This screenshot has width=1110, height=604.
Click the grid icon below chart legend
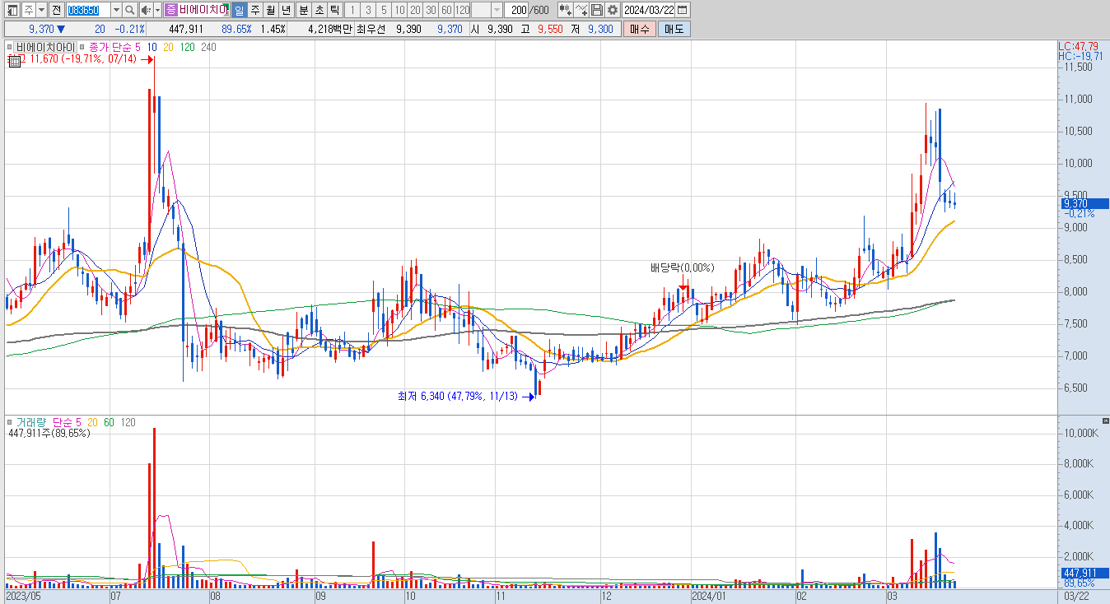point(14,61)
